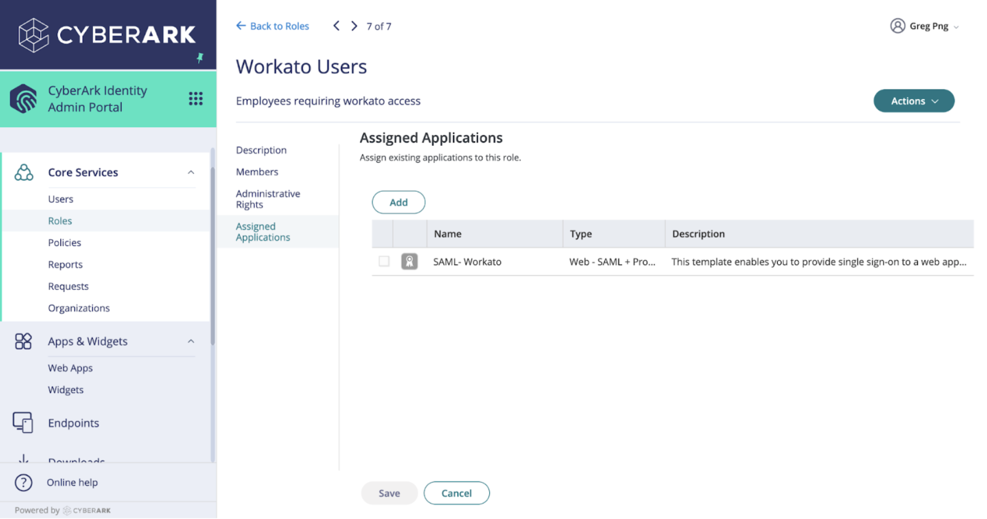This screenshot has height=519, width=987.
Task: Open the Actions dropdown
Action: pyautogui.click(x=914, y=101)
